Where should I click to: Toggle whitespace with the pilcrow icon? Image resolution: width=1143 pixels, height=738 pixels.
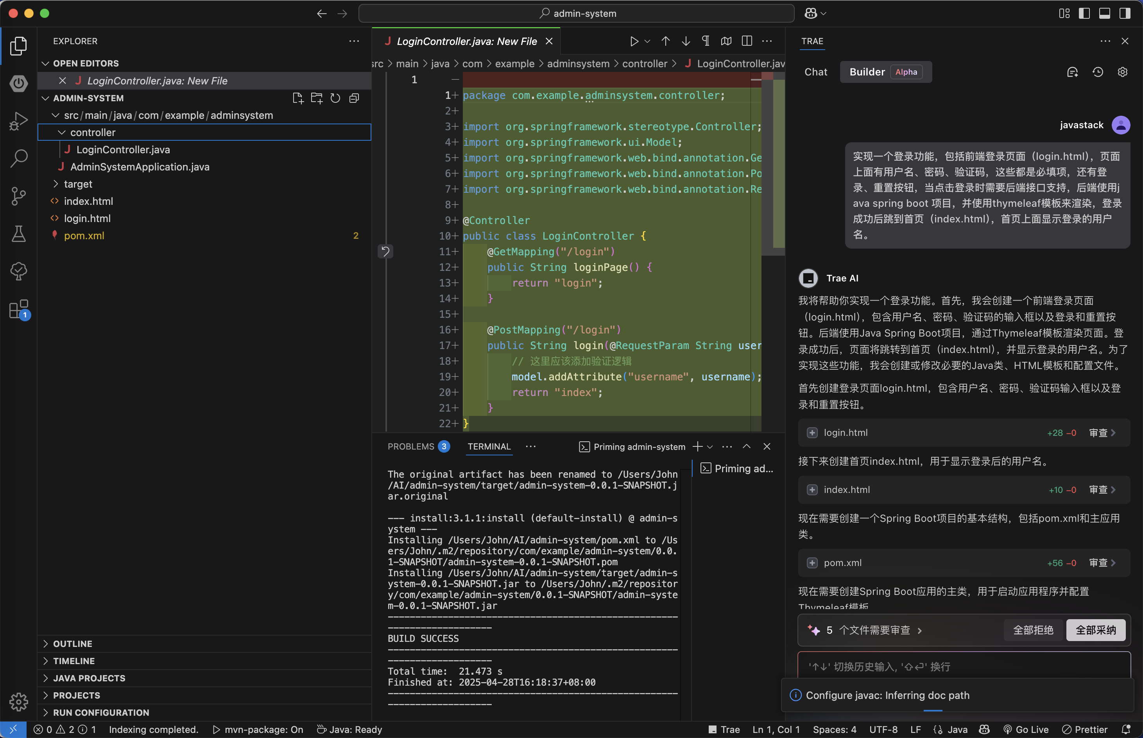(x=706, y=41)
